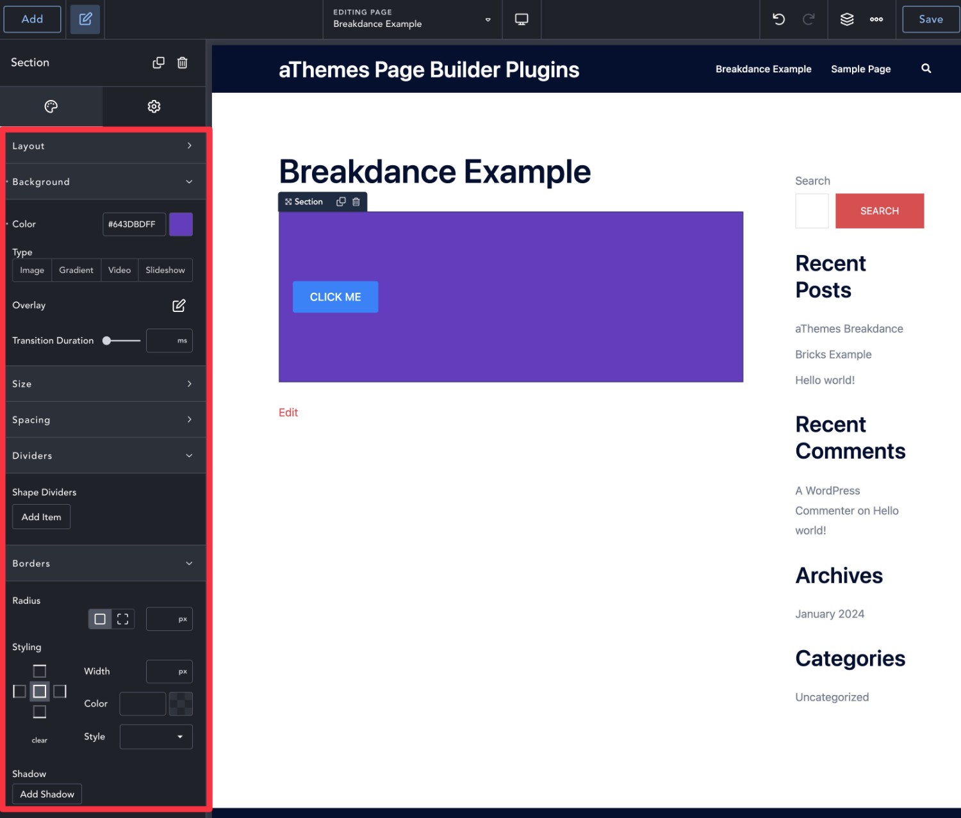
Task: Open purple background color swatch
Action: point(181,224)
